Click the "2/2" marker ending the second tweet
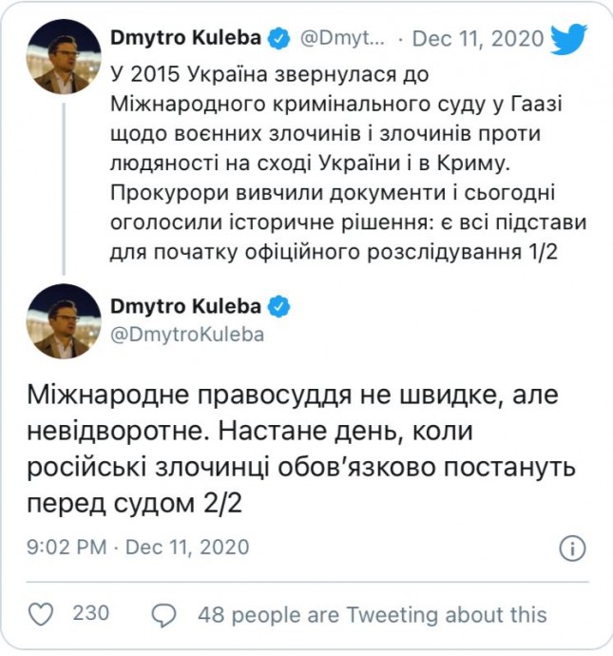Viewport: 613px width, 656px height. click(219, 503)
